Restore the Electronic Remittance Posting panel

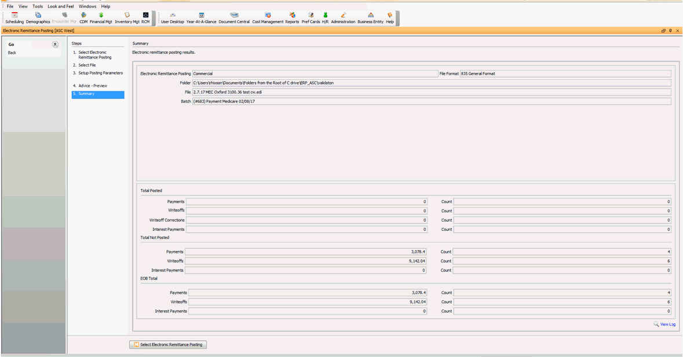pos(663,31)
